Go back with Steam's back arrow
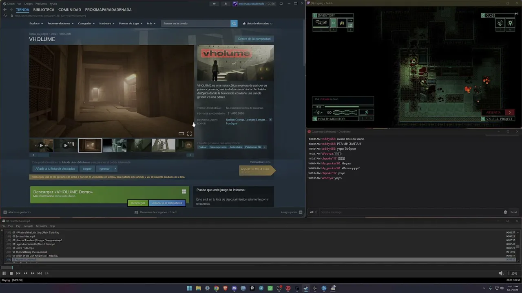The height and width of the screenshot is (293, 522). [x=5, y=10]
